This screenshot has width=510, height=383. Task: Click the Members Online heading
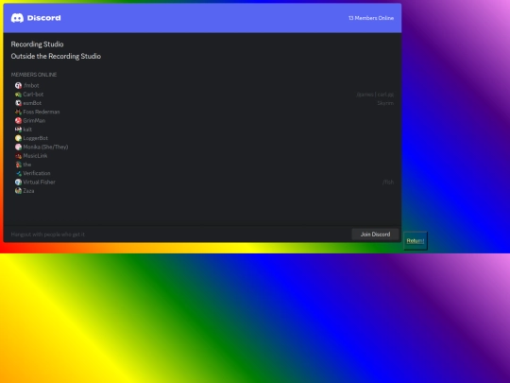coord(34,75)
